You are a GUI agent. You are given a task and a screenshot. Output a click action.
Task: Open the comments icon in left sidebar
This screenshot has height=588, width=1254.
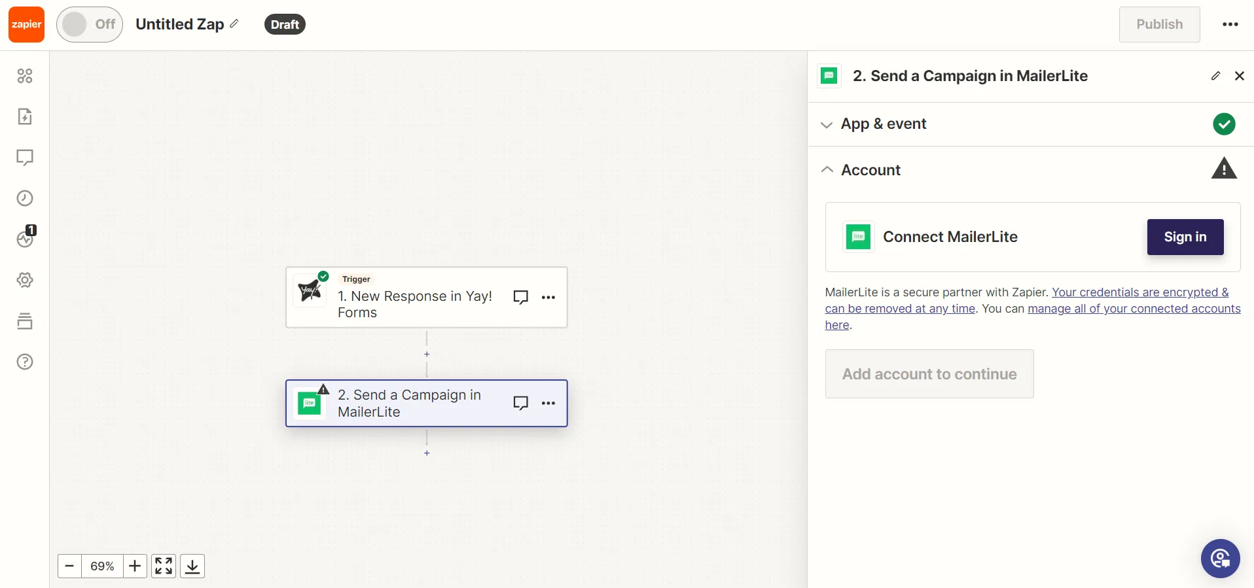[x=25, y=158]
